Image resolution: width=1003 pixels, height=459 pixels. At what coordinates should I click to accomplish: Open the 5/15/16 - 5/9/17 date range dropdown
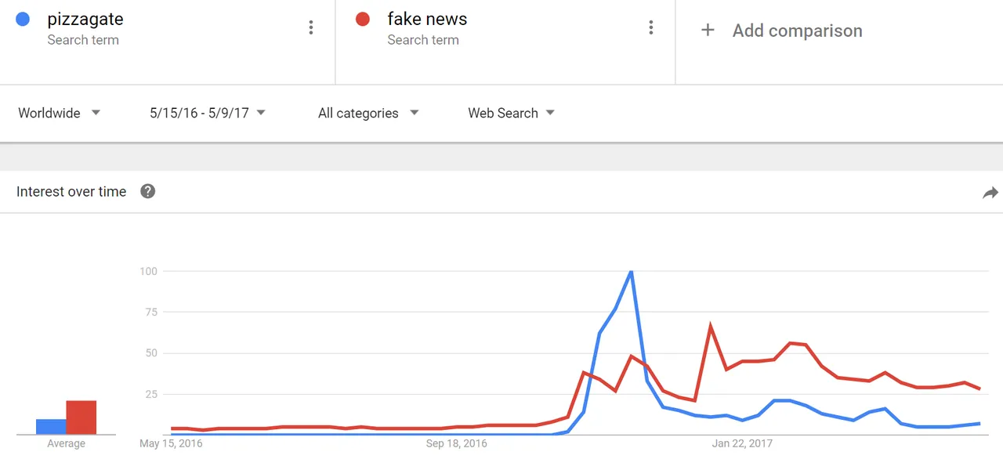click(208, 113)
